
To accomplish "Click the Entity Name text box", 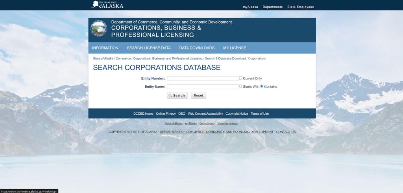I will (202, 87).
